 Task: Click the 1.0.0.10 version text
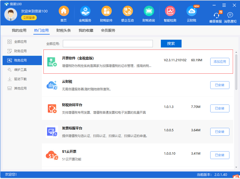pyautogui.click(x=170, y=154)
